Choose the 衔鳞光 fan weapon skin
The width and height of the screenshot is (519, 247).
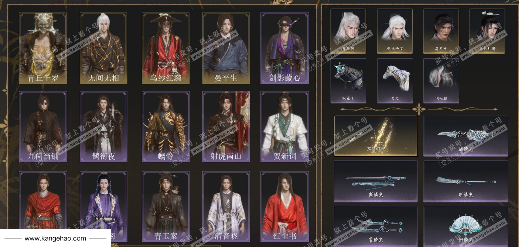pos(465,226)
